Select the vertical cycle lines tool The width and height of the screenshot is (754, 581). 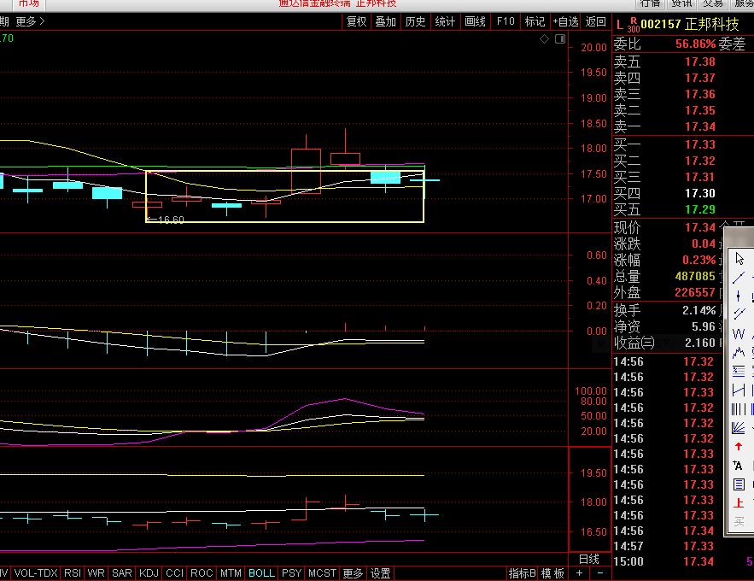coord(739,409)
